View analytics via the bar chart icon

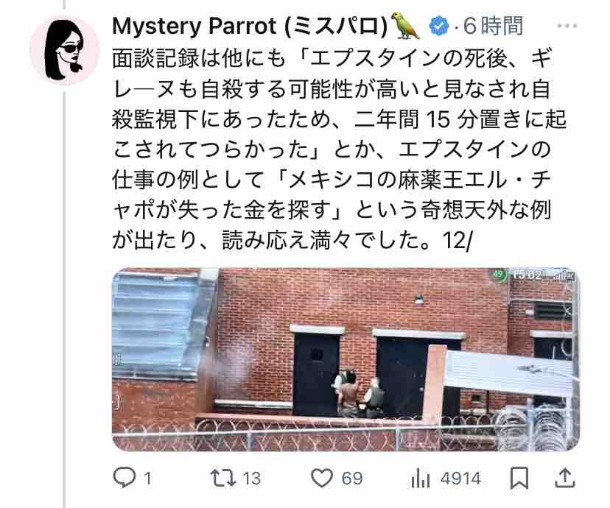[420, 479]
